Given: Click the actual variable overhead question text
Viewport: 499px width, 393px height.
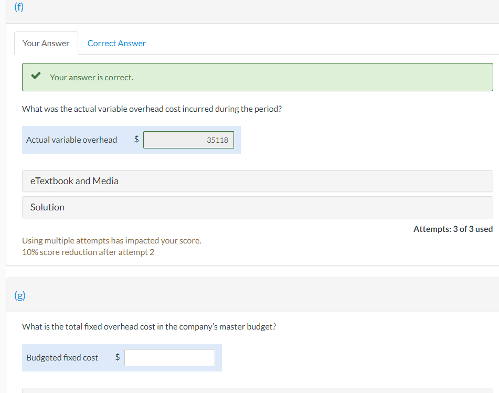Looking at the screenshot, I should tap(152, 109).
